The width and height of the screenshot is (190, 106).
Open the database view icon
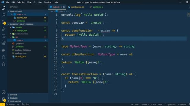pos(4,57)
